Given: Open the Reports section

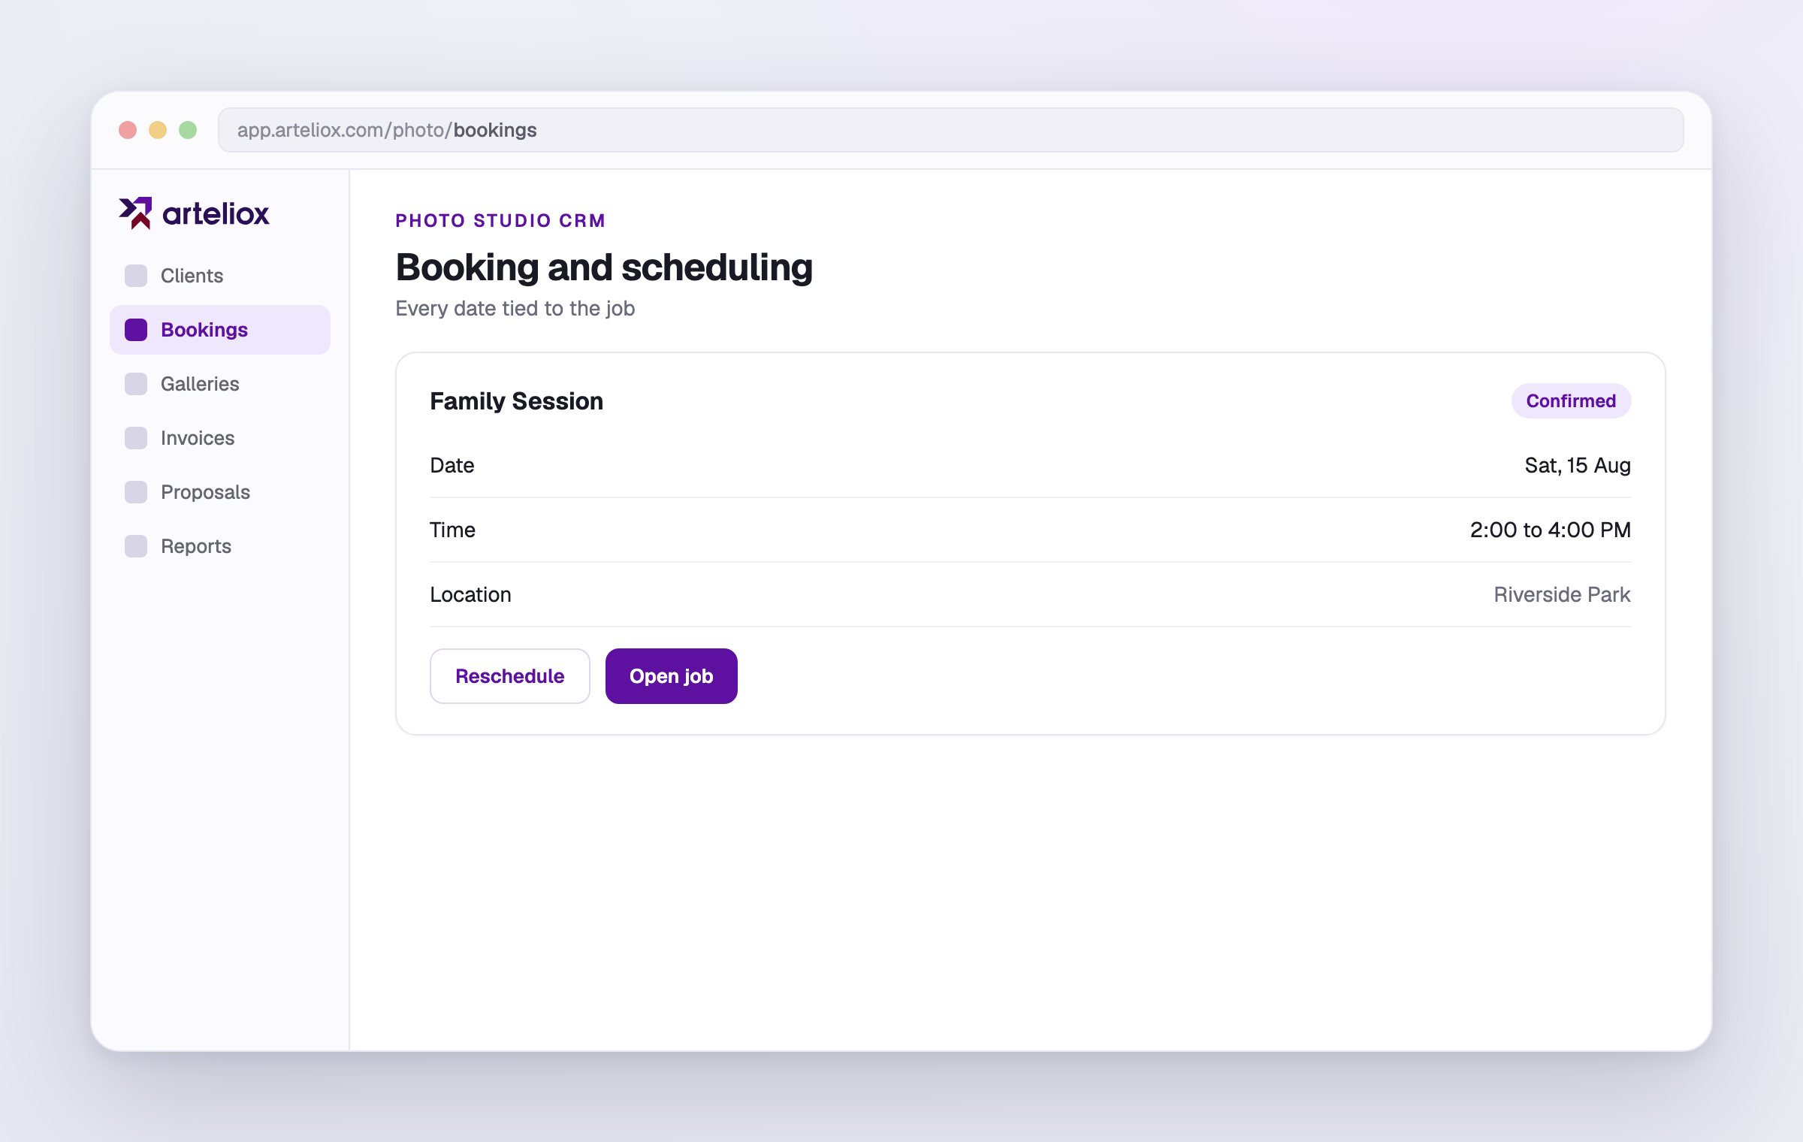Looking at the screenshot, I should tap(220, 546).
